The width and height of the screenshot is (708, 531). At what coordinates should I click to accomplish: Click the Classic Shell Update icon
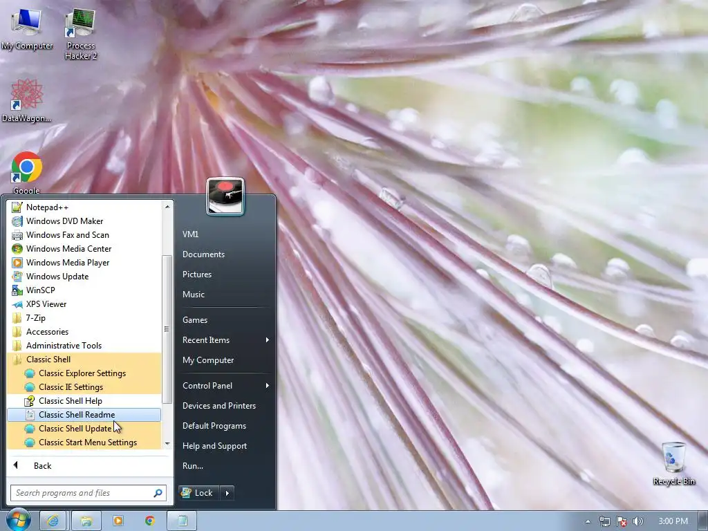(30, 429)
